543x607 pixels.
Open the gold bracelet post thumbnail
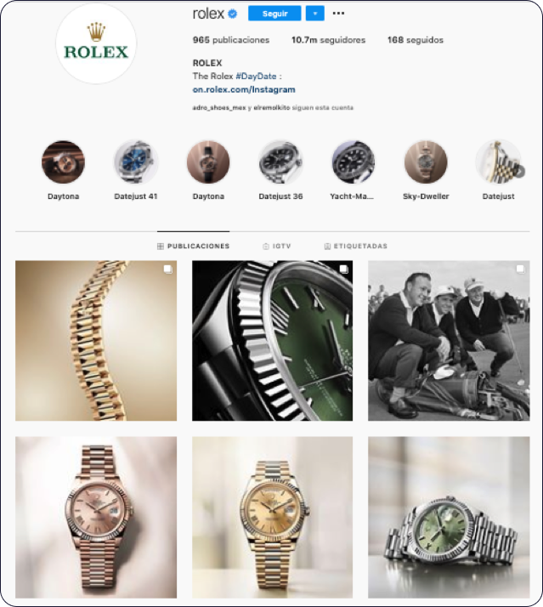coord(96,341)
